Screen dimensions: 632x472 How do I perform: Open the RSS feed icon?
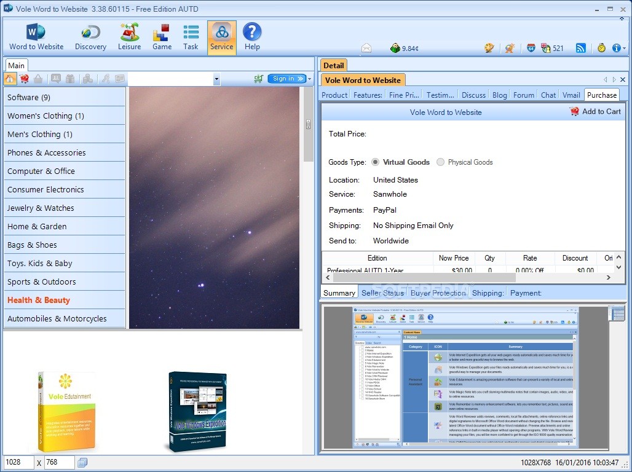click(x=581, y=49)
